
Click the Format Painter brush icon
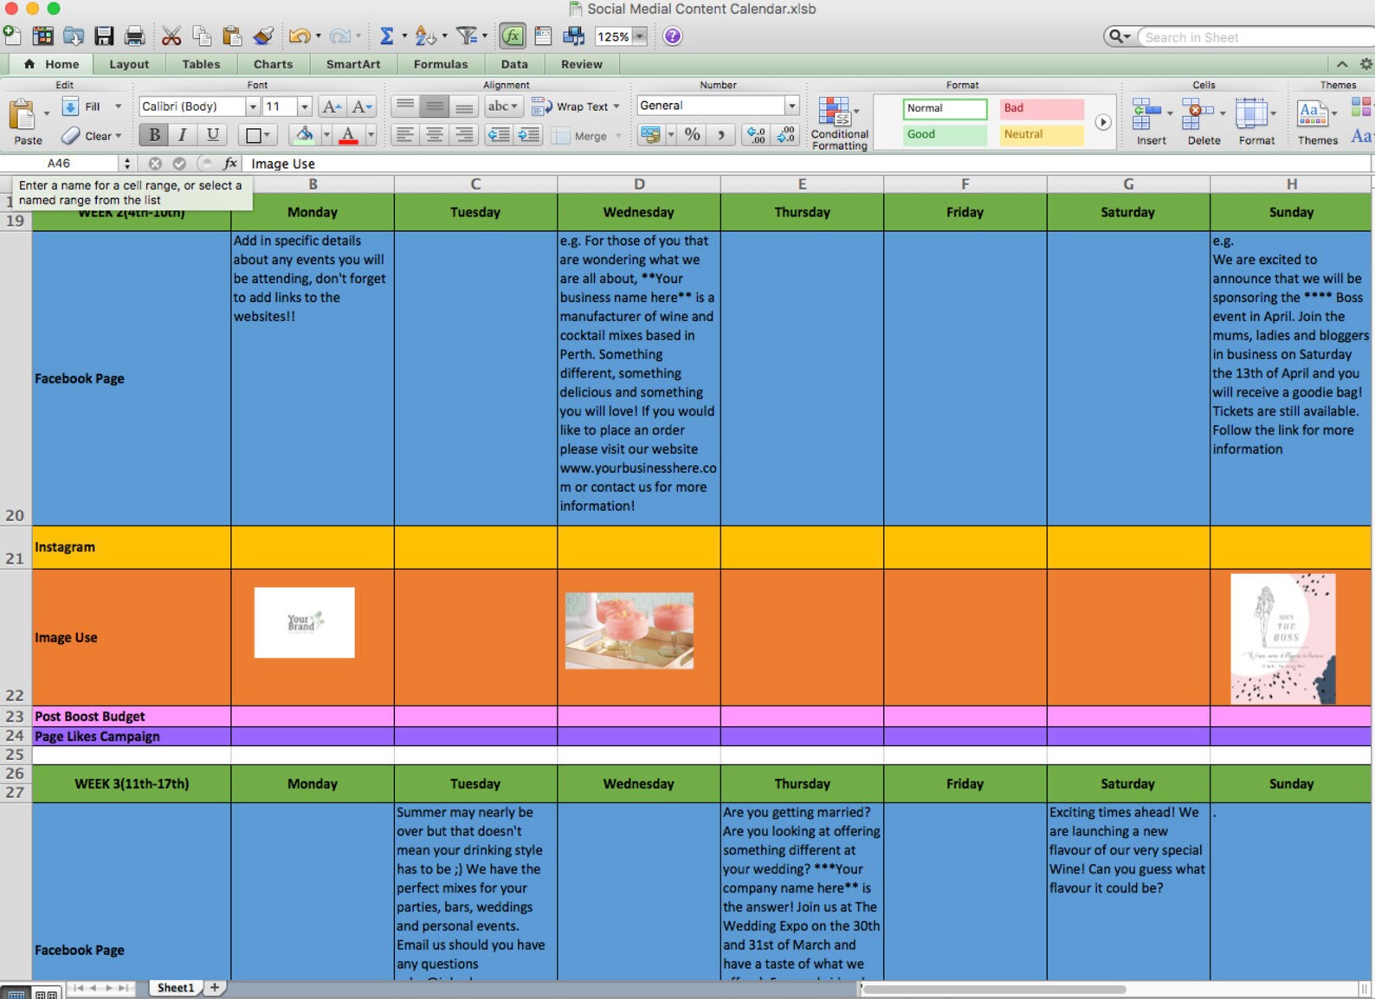(x=263, y=35)
